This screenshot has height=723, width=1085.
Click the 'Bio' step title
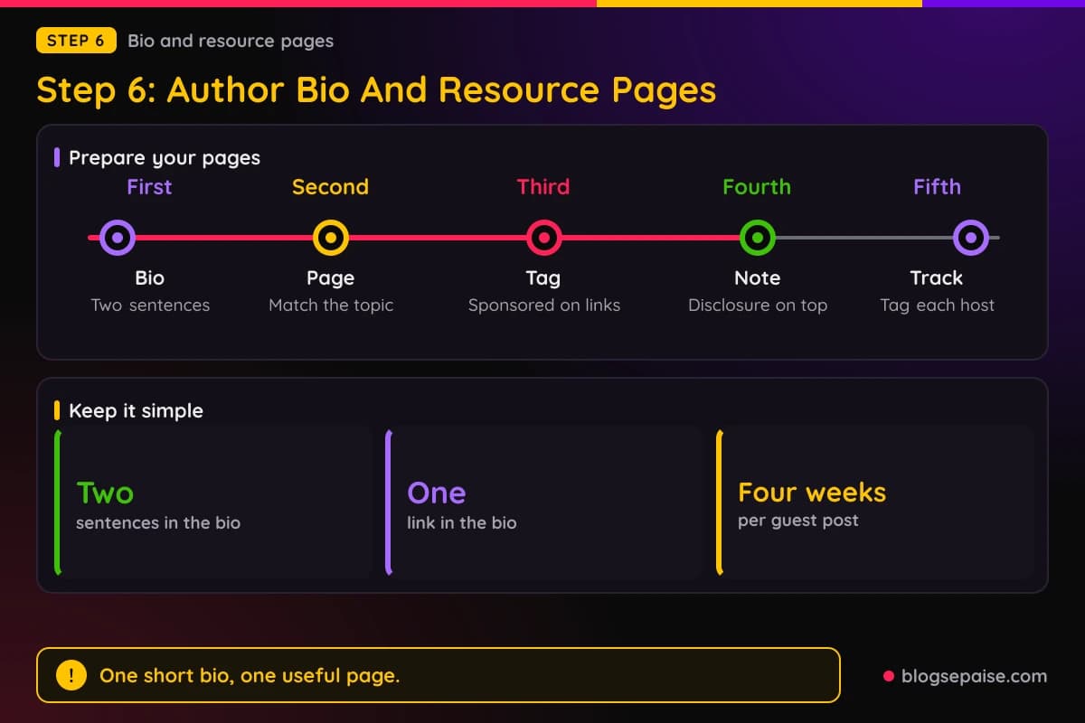[x=150, y=277]
